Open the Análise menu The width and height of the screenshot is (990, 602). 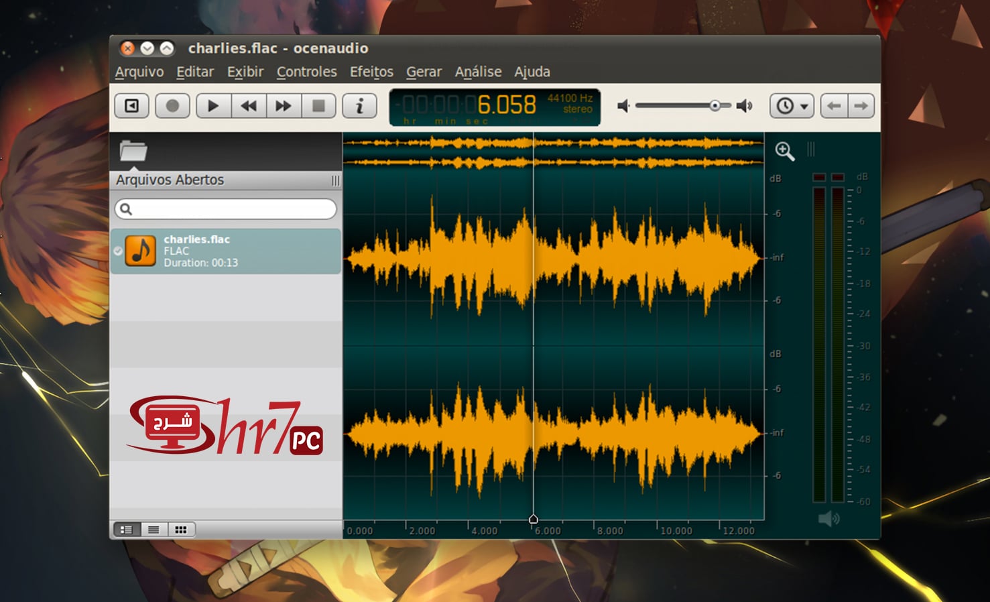(x=478, y=72)
